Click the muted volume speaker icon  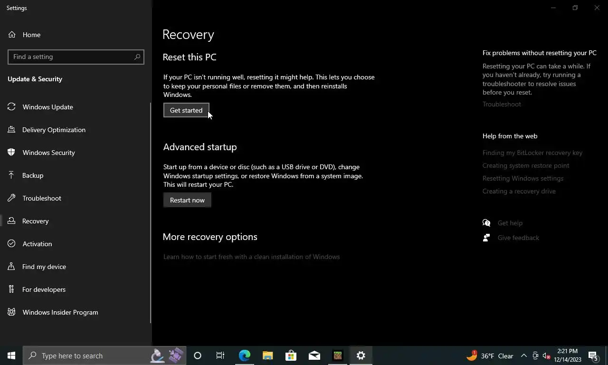click(547, 355)
